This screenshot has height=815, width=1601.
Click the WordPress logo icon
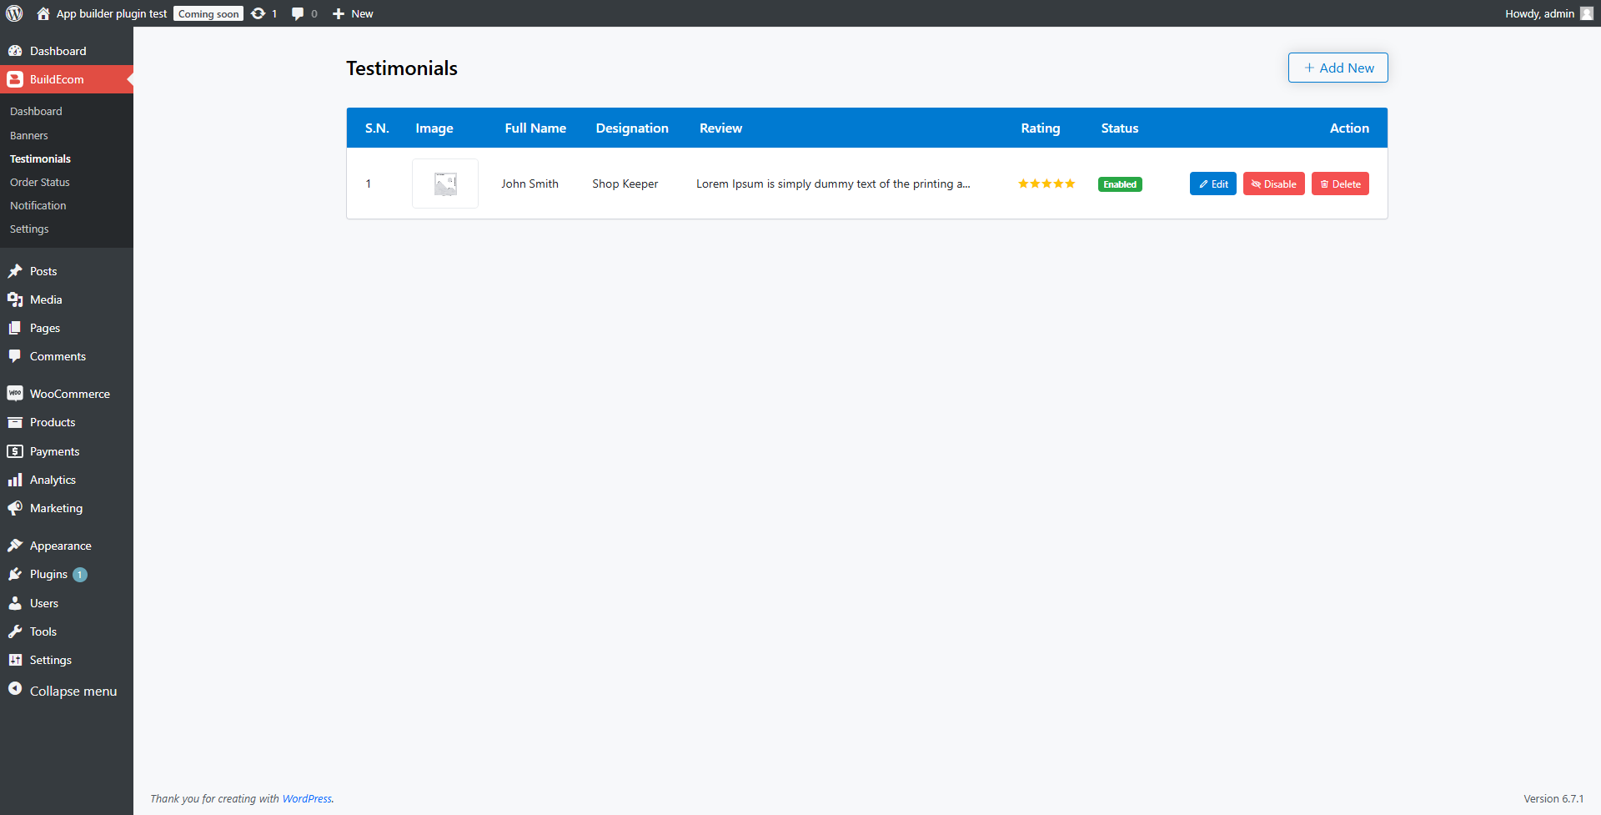pos(14,13)
